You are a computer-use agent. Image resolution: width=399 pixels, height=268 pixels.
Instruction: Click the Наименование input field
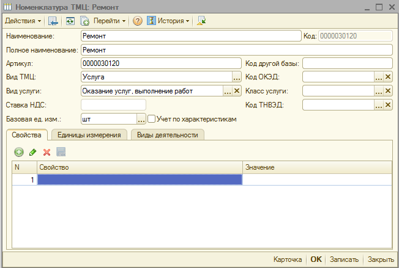click(190, 35)
